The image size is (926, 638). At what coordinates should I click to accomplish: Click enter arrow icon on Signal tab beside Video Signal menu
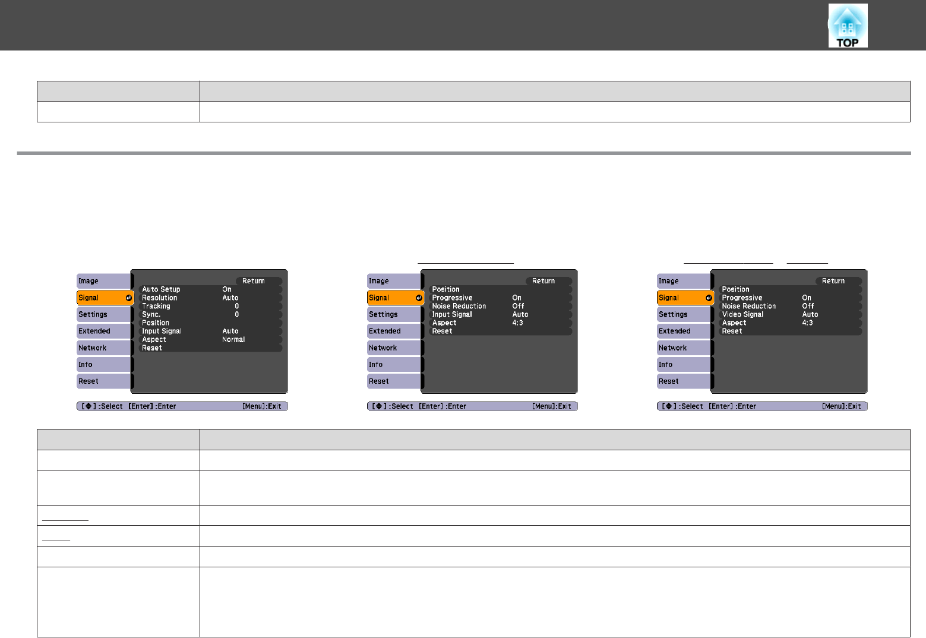709,298
